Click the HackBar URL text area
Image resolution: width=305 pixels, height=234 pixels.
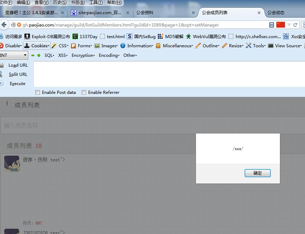169,74
